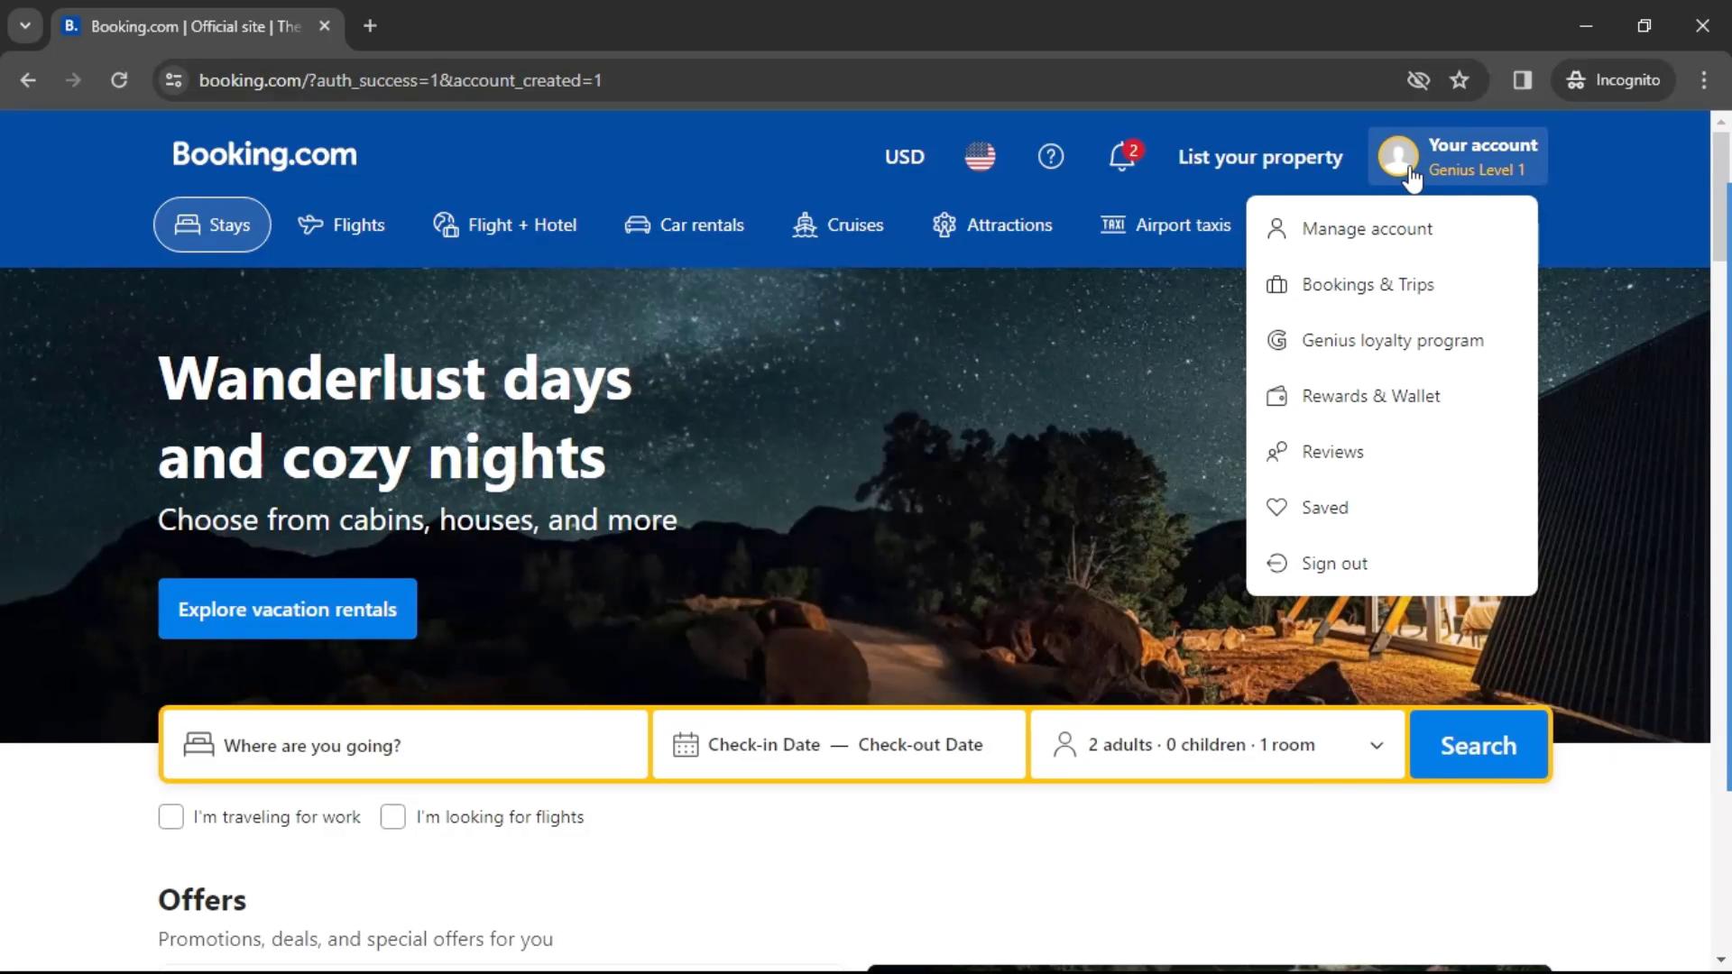Click the Attractions navigation icon
The width and height of the screenshot is (1732, 974).
pos(944,225)
